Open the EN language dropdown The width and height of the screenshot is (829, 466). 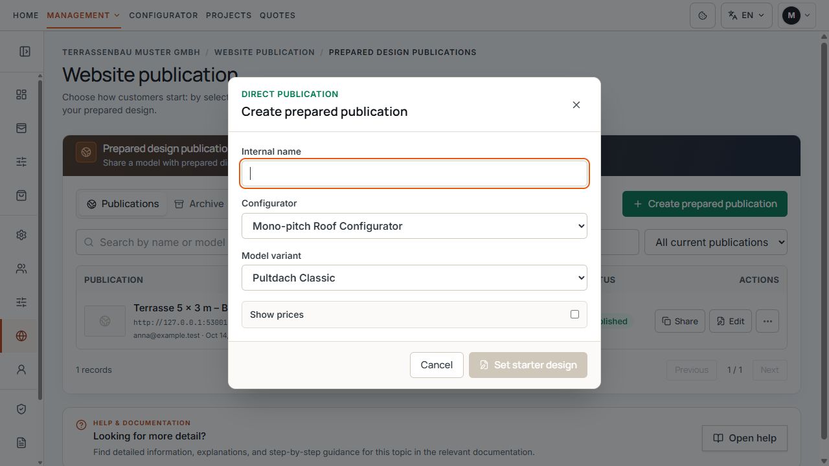point(746,15)
